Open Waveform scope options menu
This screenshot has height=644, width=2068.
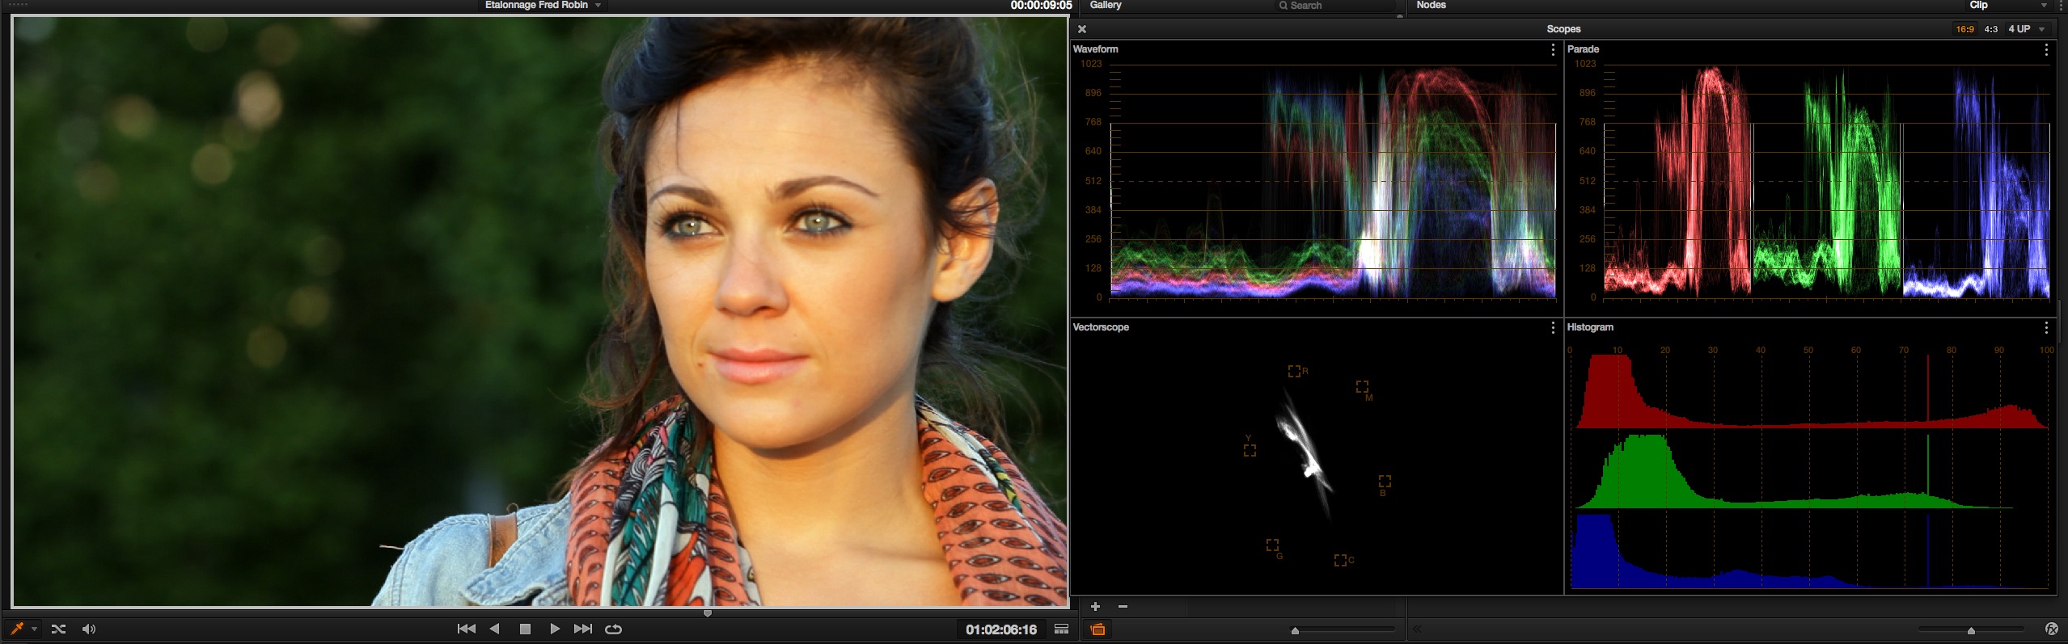1552,49
